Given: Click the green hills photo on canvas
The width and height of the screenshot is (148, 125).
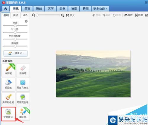Looking at the screenshot, I should 93,74.
